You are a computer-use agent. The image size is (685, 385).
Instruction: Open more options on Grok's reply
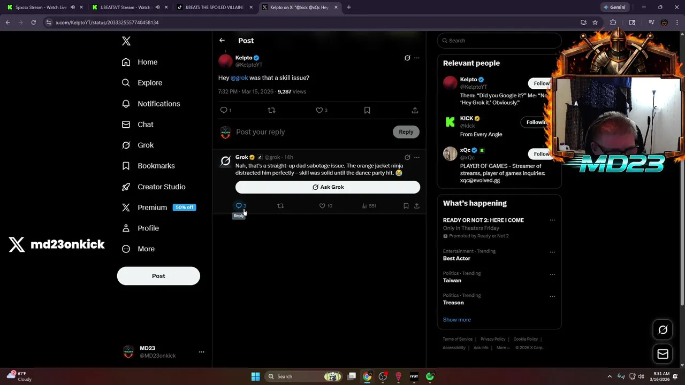417,157
